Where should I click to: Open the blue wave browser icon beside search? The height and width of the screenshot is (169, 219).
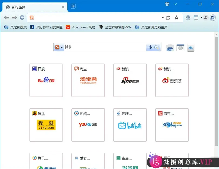[170, 48]
